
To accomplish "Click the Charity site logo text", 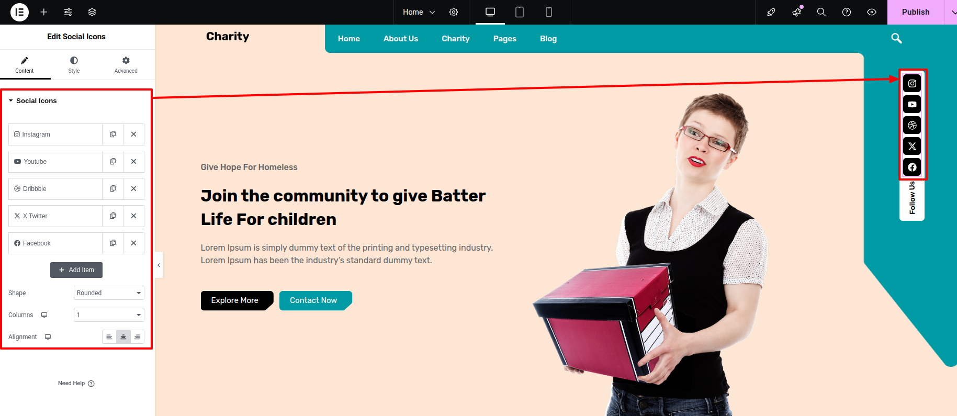I will coord(228,36).
